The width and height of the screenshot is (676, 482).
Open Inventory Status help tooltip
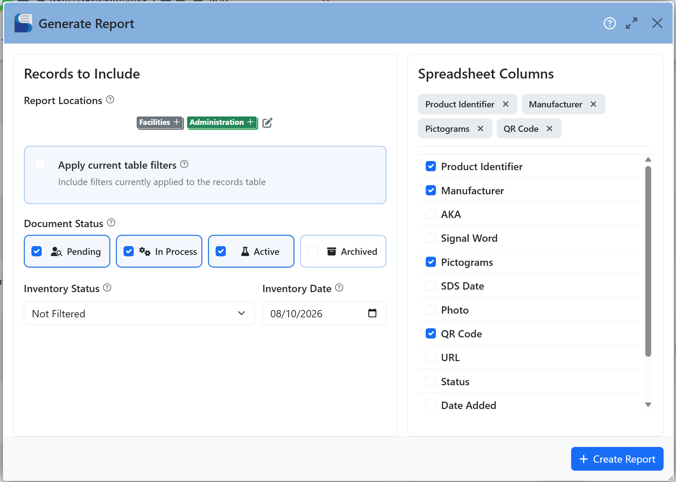click(x=107, y=288)
